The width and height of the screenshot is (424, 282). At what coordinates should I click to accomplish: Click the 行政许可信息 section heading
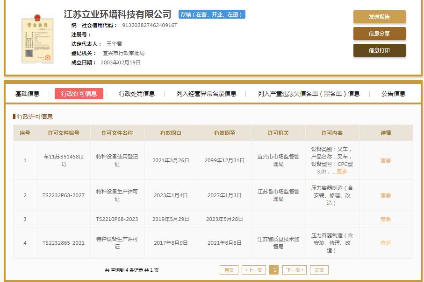click(x=35, y=117)
